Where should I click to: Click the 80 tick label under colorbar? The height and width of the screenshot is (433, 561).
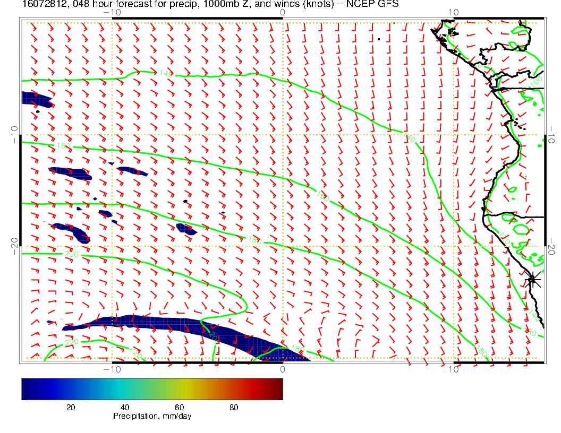(x=234, y=407)
